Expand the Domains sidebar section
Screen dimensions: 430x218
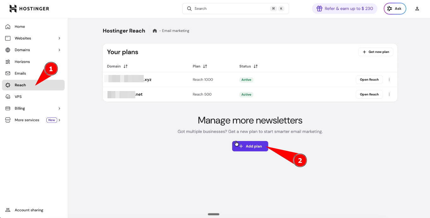59,50
